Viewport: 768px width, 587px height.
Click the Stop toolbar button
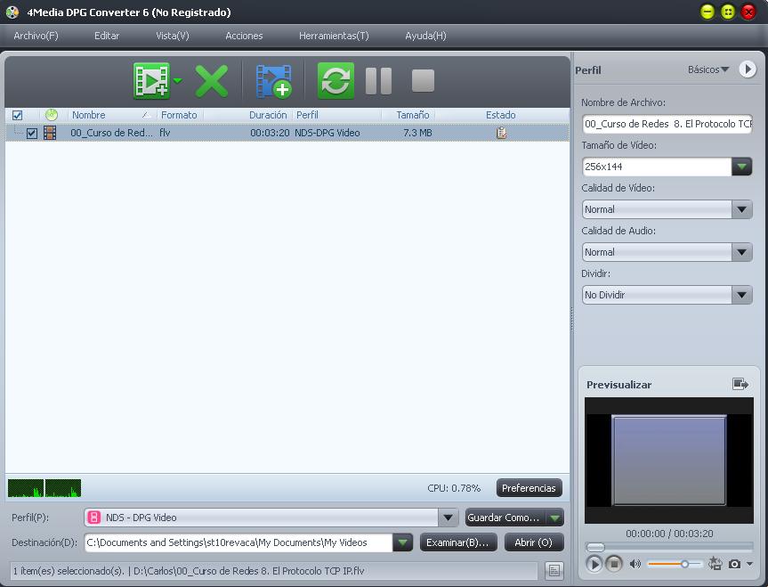423,80
